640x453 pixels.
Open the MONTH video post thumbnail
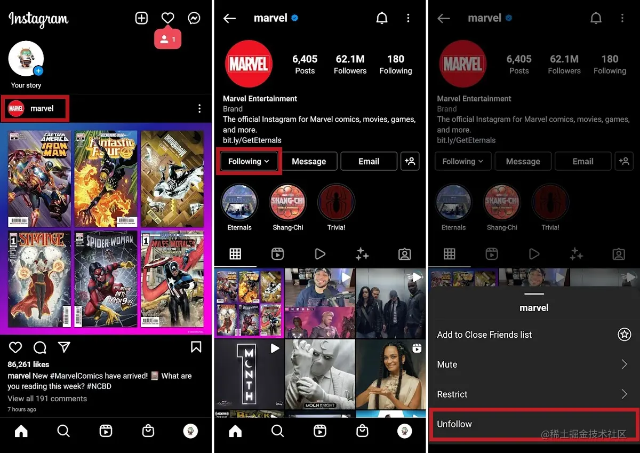point(249,373)
